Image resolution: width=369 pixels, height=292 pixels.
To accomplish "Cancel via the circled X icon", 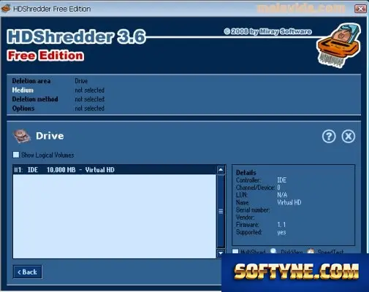I will point(349,137).
